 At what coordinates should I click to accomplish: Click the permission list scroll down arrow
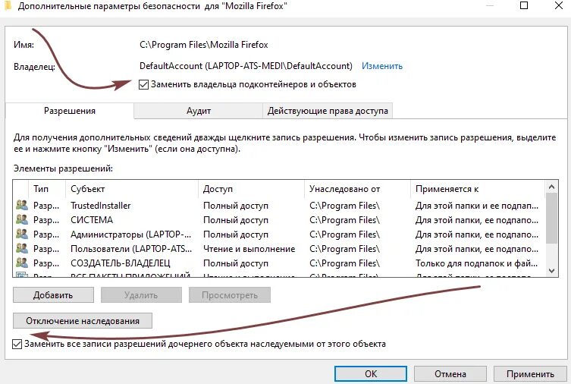[552, 271]
